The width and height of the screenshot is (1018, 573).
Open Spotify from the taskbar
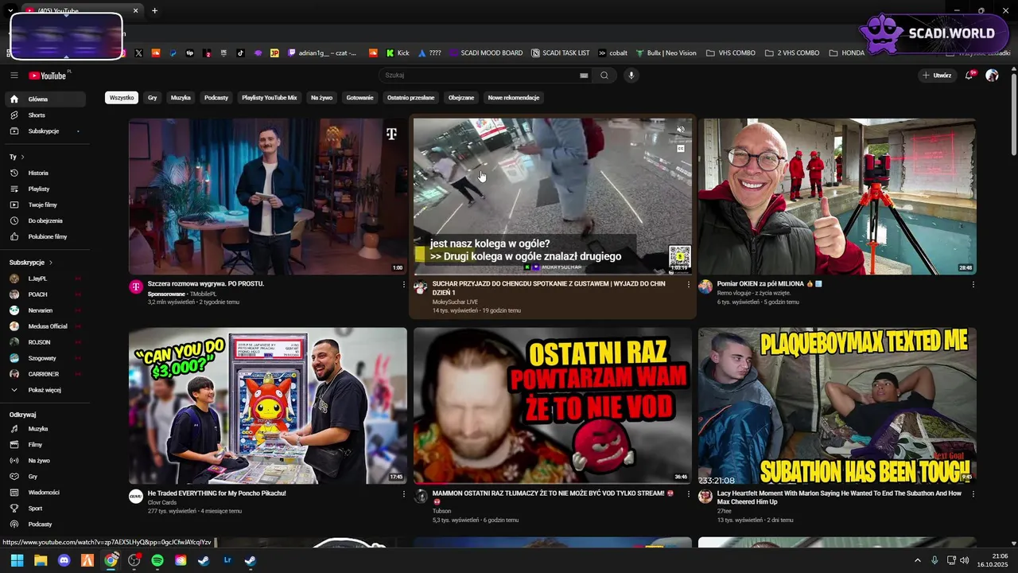click(x=157, y=560)
